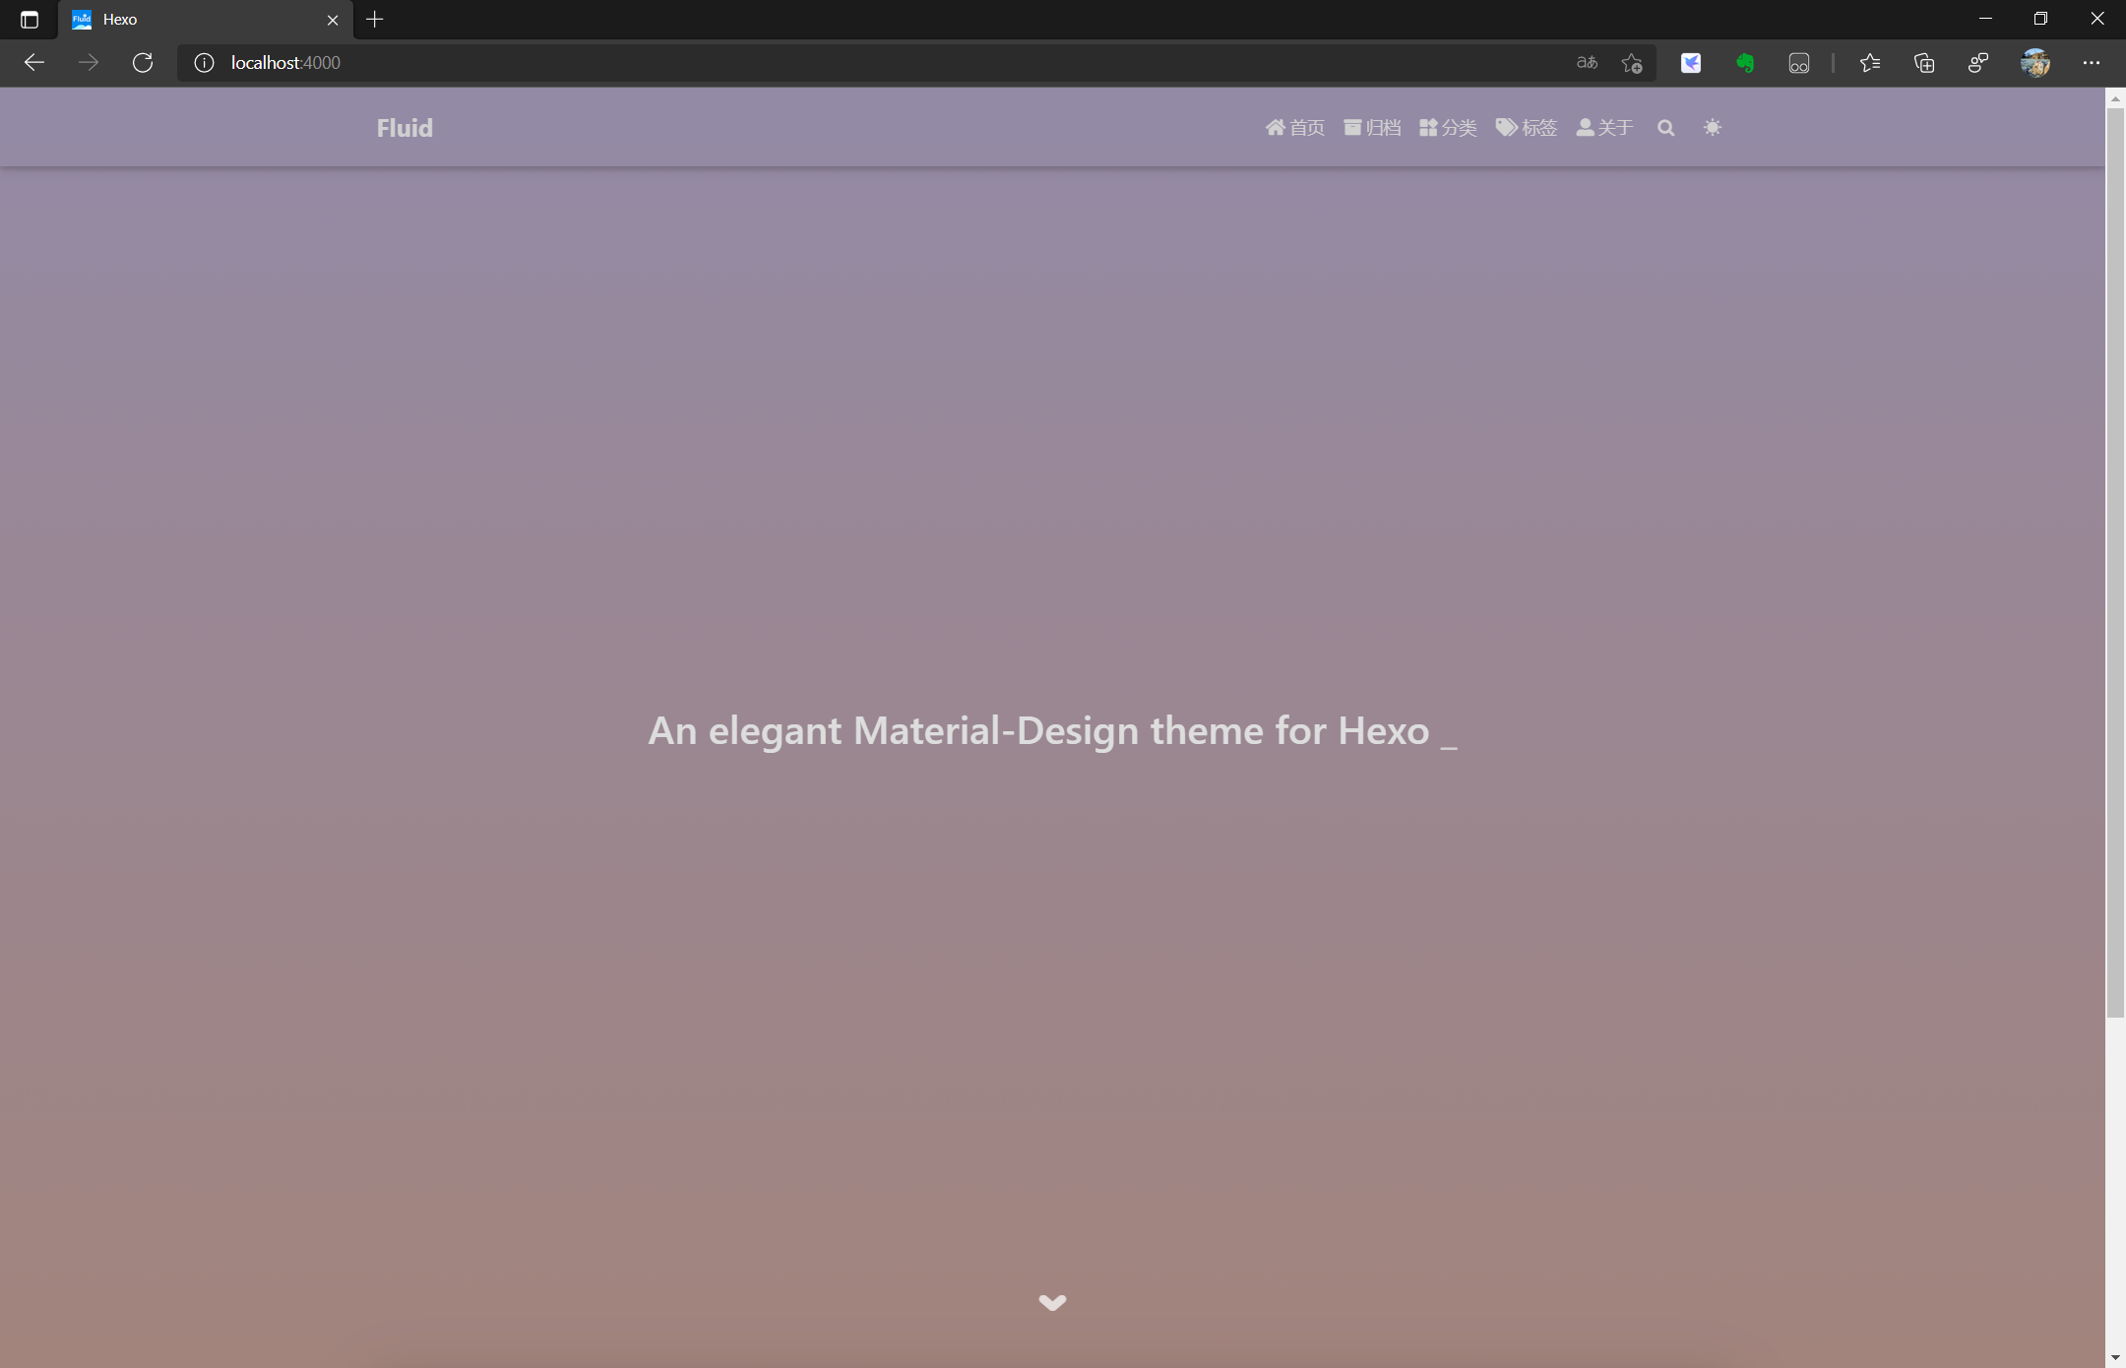Open the Evernote elephant extension
Viewport: 2126px width, 1368px height.
1745,63
